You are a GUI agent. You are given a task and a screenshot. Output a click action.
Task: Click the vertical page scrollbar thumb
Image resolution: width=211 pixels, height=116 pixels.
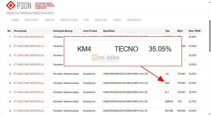(x=210, y=36)
